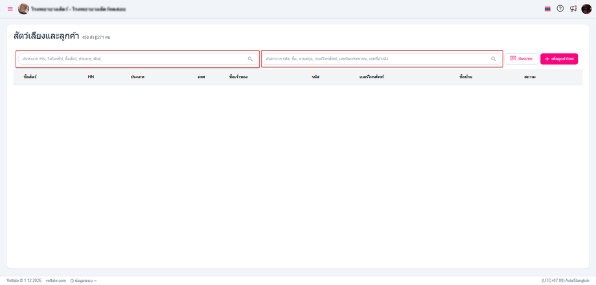The image size is (596, 285).
Task: Click the HN column header
Action: tap(91, 77)
